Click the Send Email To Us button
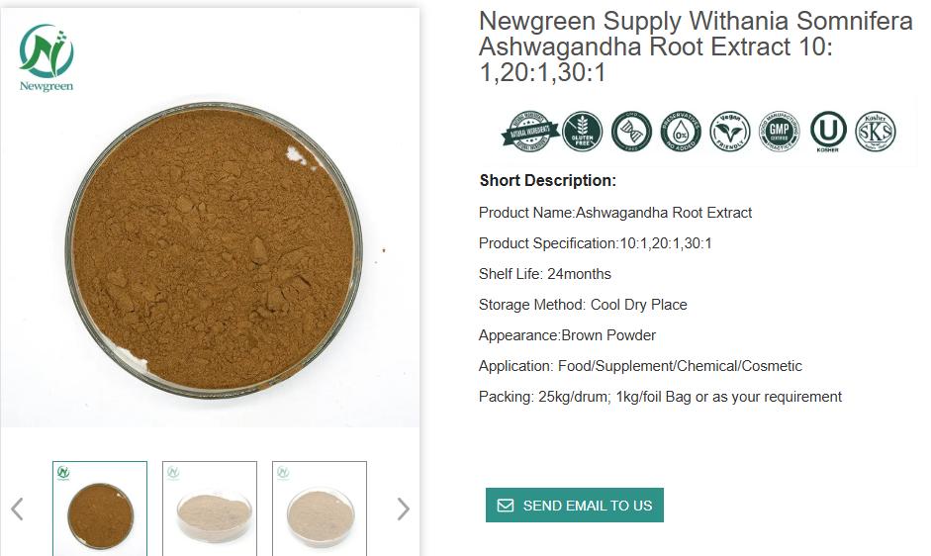The width and height of the screenshot is (931, 556). click(575, 506)
